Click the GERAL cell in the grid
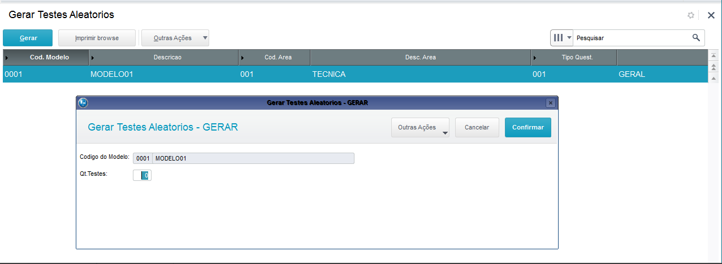Screen dimensions: 722x264 pos(662,74)
